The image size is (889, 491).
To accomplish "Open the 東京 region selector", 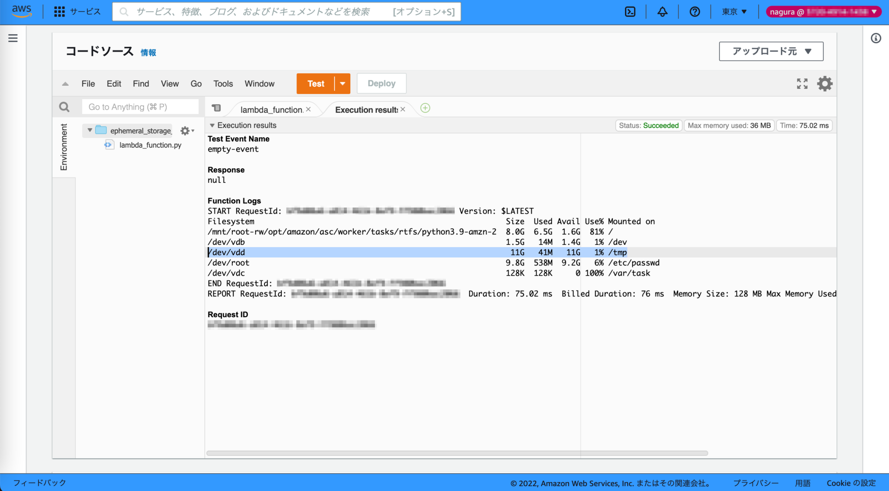I will pyautogui.click(x=734, y=12).
